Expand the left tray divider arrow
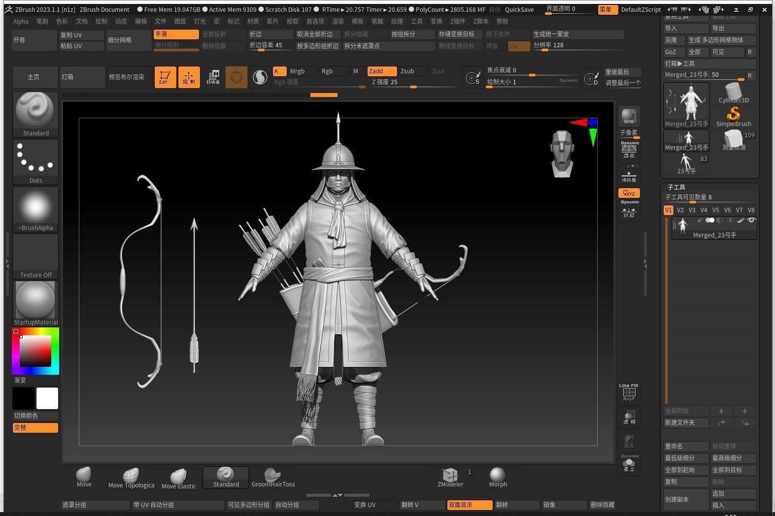This screenshot has height=516, width=775. [7, 263]
